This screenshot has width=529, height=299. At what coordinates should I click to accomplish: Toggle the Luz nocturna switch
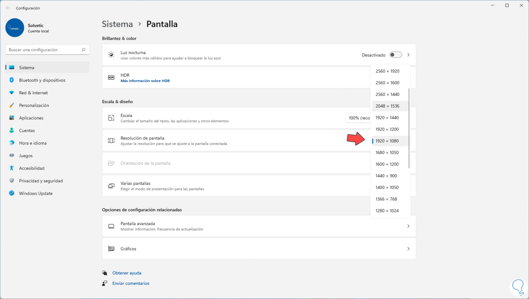pyautogui.click(x=395, y=55)
